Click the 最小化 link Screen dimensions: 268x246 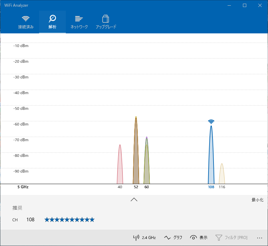tap(257, 200)
